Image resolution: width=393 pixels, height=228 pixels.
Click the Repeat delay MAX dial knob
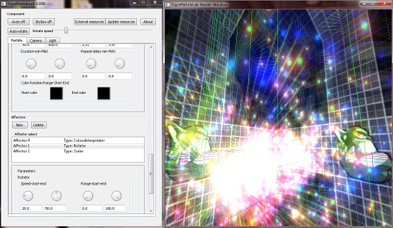tap(119, 64)
